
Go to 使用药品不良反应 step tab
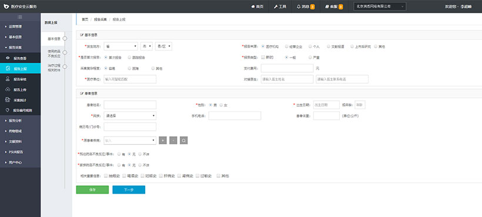54,53
